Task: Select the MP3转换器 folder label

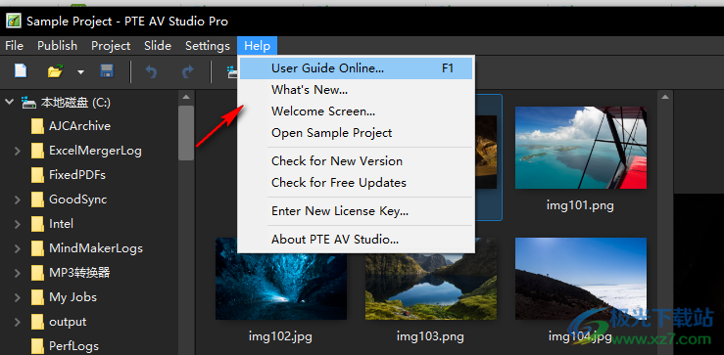Action: click(79, 273)
